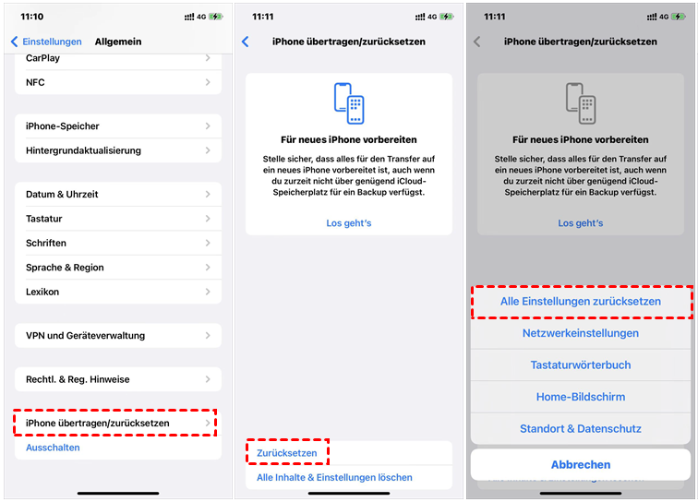Screen dimensions: 698x502
Task: Select Netzwerkeinstellungen in action sheet
Action: pos(581,333)
